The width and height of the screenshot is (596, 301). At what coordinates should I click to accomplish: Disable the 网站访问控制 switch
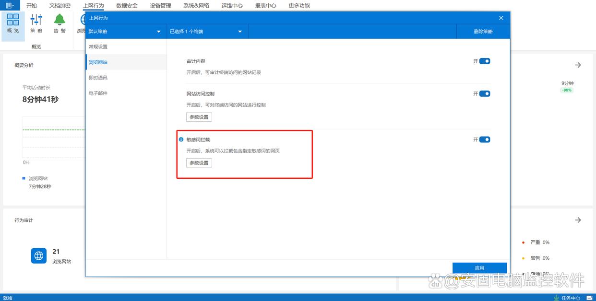[x=485, y=94]
